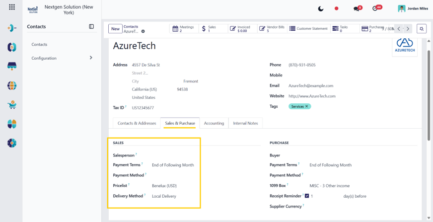Select the Sales & Purchase tab
Image resolution: width=433 pixels, height=222 pixels.
click(x=180, y=123)
